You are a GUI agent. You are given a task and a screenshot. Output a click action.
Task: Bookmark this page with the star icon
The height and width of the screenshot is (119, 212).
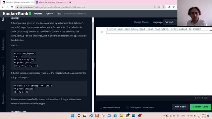coord(164,7)
